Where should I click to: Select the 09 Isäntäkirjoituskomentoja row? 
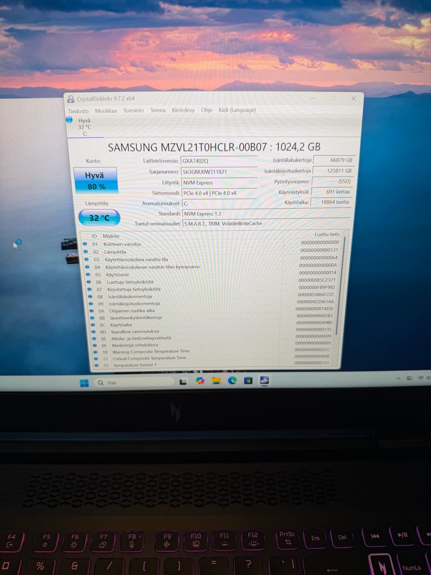(211, 303)
